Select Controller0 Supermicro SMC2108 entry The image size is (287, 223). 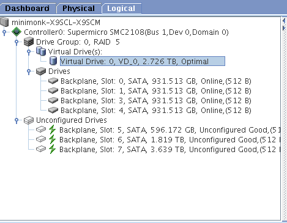(126, 32)
